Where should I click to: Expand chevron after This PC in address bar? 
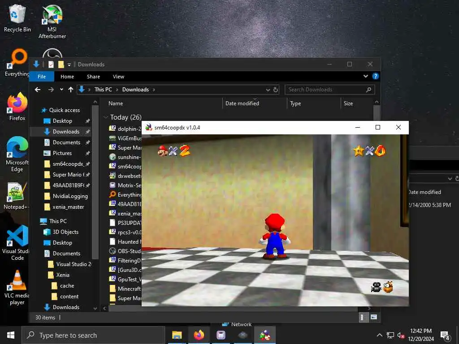[x=117, y=90]
